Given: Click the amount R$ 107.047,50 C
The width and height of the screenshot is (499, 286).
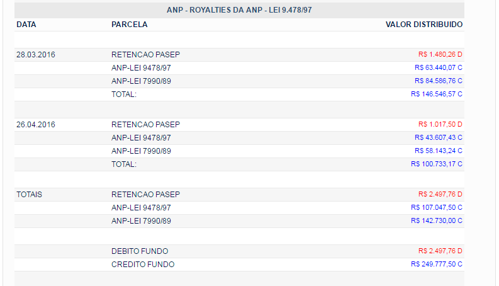Looking at the screenshot, I should (436, 207).
